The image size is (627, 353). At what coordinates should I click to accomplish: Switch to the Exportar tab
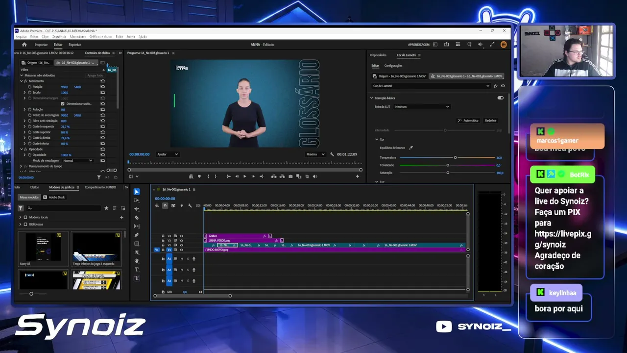click(x=75, y=45)
